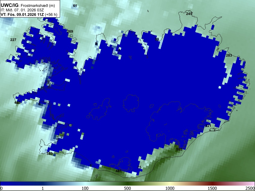Click the map value 481 on south coast
255x191 pixels.
(x=118, y=171)
